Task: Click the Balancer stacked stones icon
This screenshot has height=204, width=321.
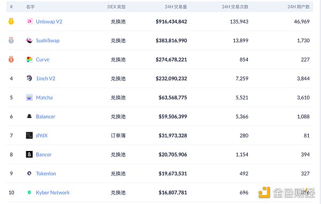Action: [29, 116]
